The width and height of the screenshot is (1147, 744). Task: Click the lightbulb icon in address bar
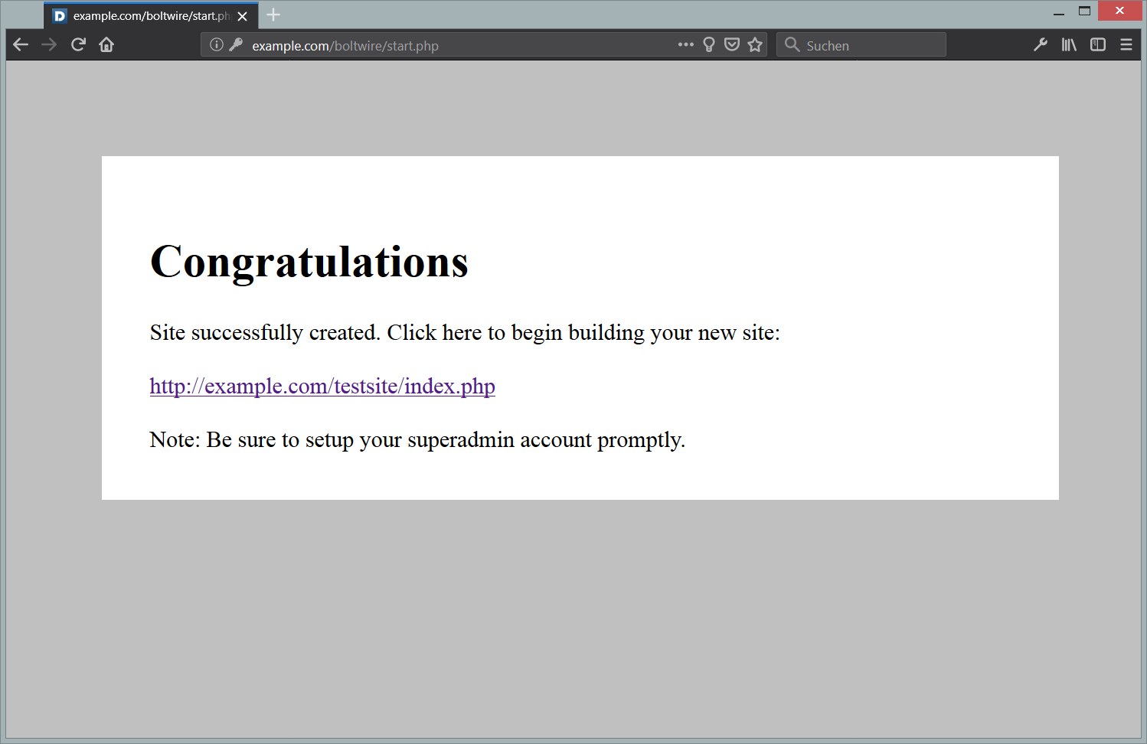pyautogui.click(x=709, y=44)
